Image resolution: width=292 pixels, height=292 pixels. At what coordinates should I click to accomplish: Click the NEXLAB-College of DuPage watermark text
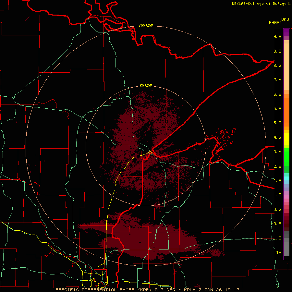point(261,4)
